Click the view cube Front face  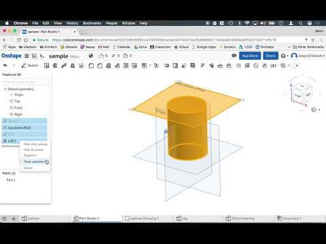click(x=298, y=96)
